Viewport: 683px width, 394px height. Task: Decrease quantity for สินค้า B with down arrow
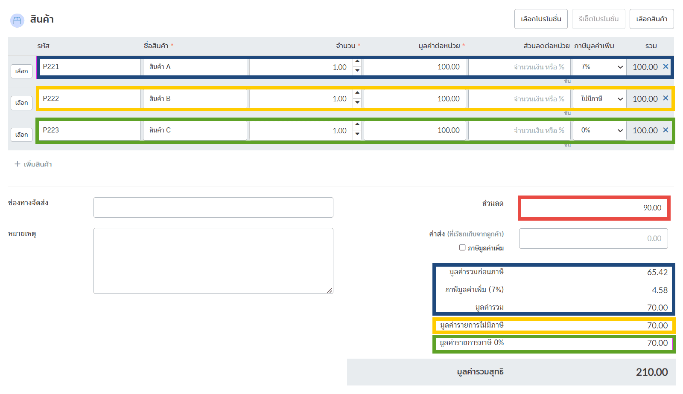(x=357, y=102)
